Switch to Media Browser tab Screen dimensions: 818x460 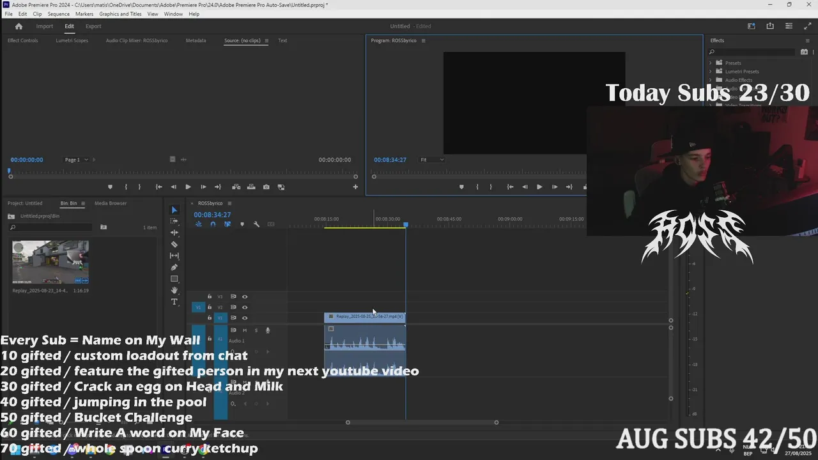coord(111,203)
